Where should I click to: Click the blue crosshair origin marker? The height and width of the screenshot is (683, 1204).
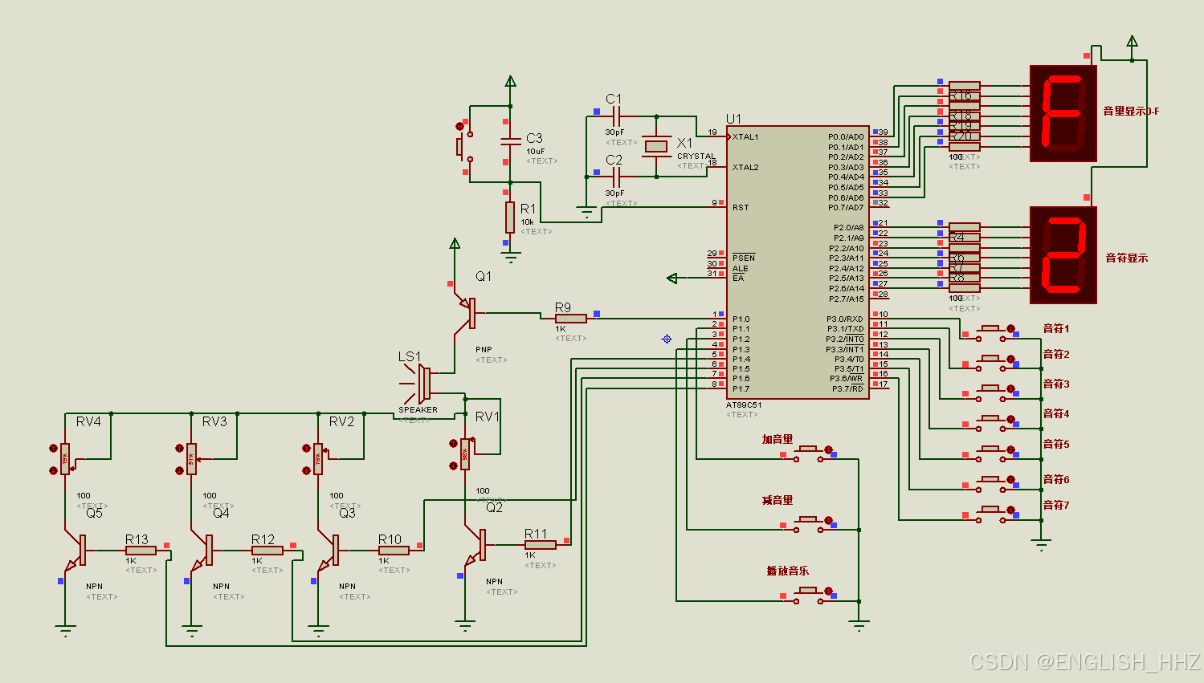tap(667, 339)
